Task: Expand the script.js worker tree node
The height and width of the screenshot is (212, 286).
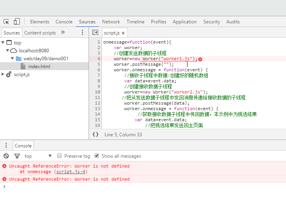Action: pyautogui.click(x=3, y=74)
